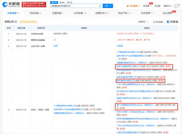This screenshot has height=134, width=182.
Task: Switch to the 公司发展 tab
Action: tap(80, 13)
